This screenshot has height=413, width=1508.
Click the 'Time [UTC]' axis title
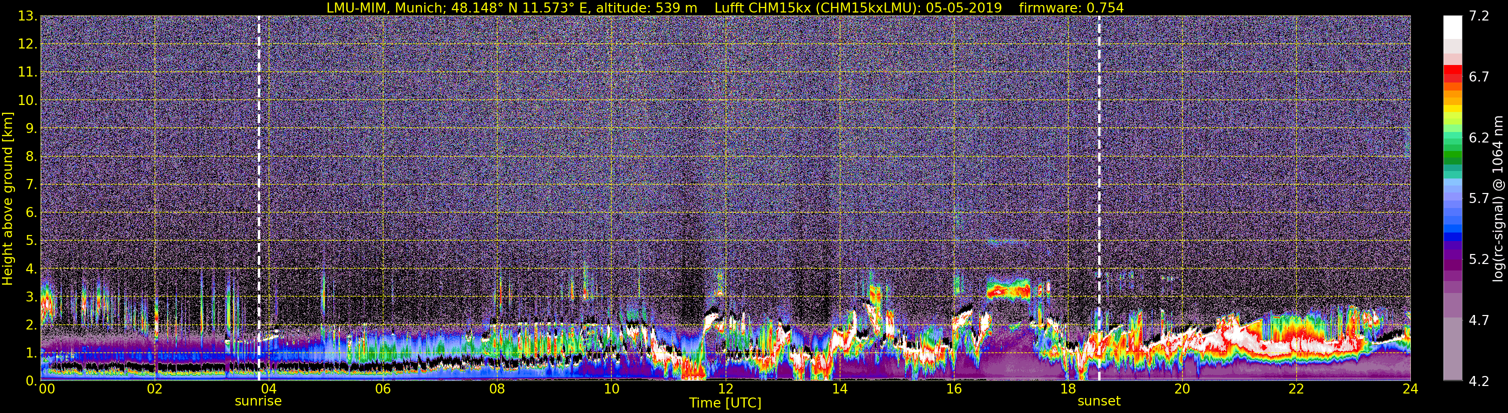pyautogui.click(x=725, y=403)
